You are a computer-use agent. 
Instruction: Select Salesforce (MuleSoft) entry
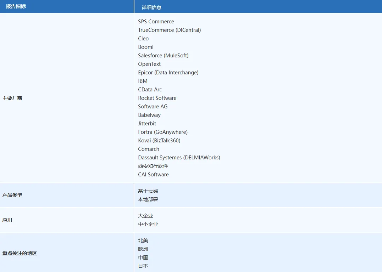click(163, 56)
